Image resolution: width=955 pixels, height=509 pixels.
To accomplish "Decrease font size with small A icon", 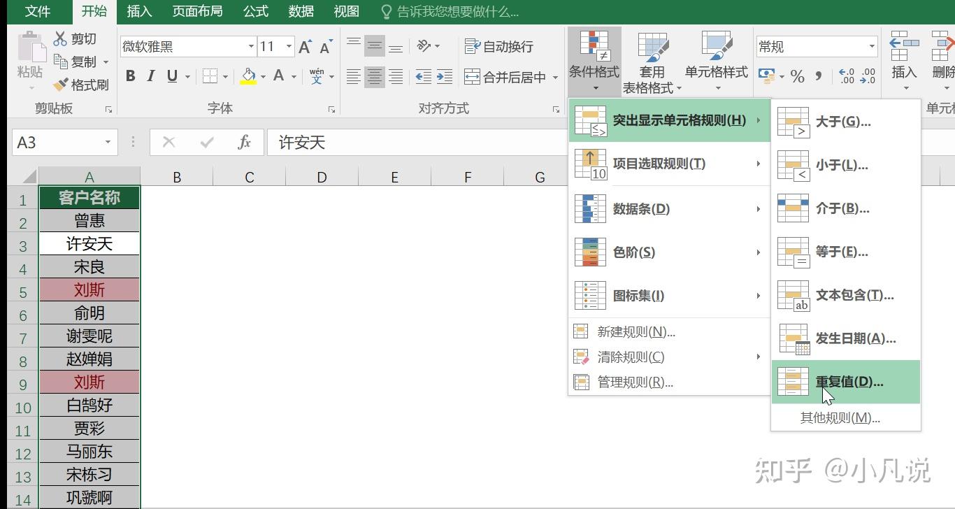I will click(325, 47).
